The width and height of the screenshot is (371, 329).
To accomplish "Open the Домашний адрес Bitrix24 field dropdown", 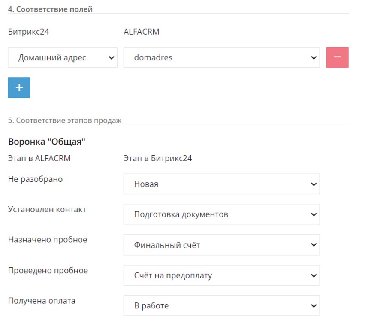I will pos(63,57).
